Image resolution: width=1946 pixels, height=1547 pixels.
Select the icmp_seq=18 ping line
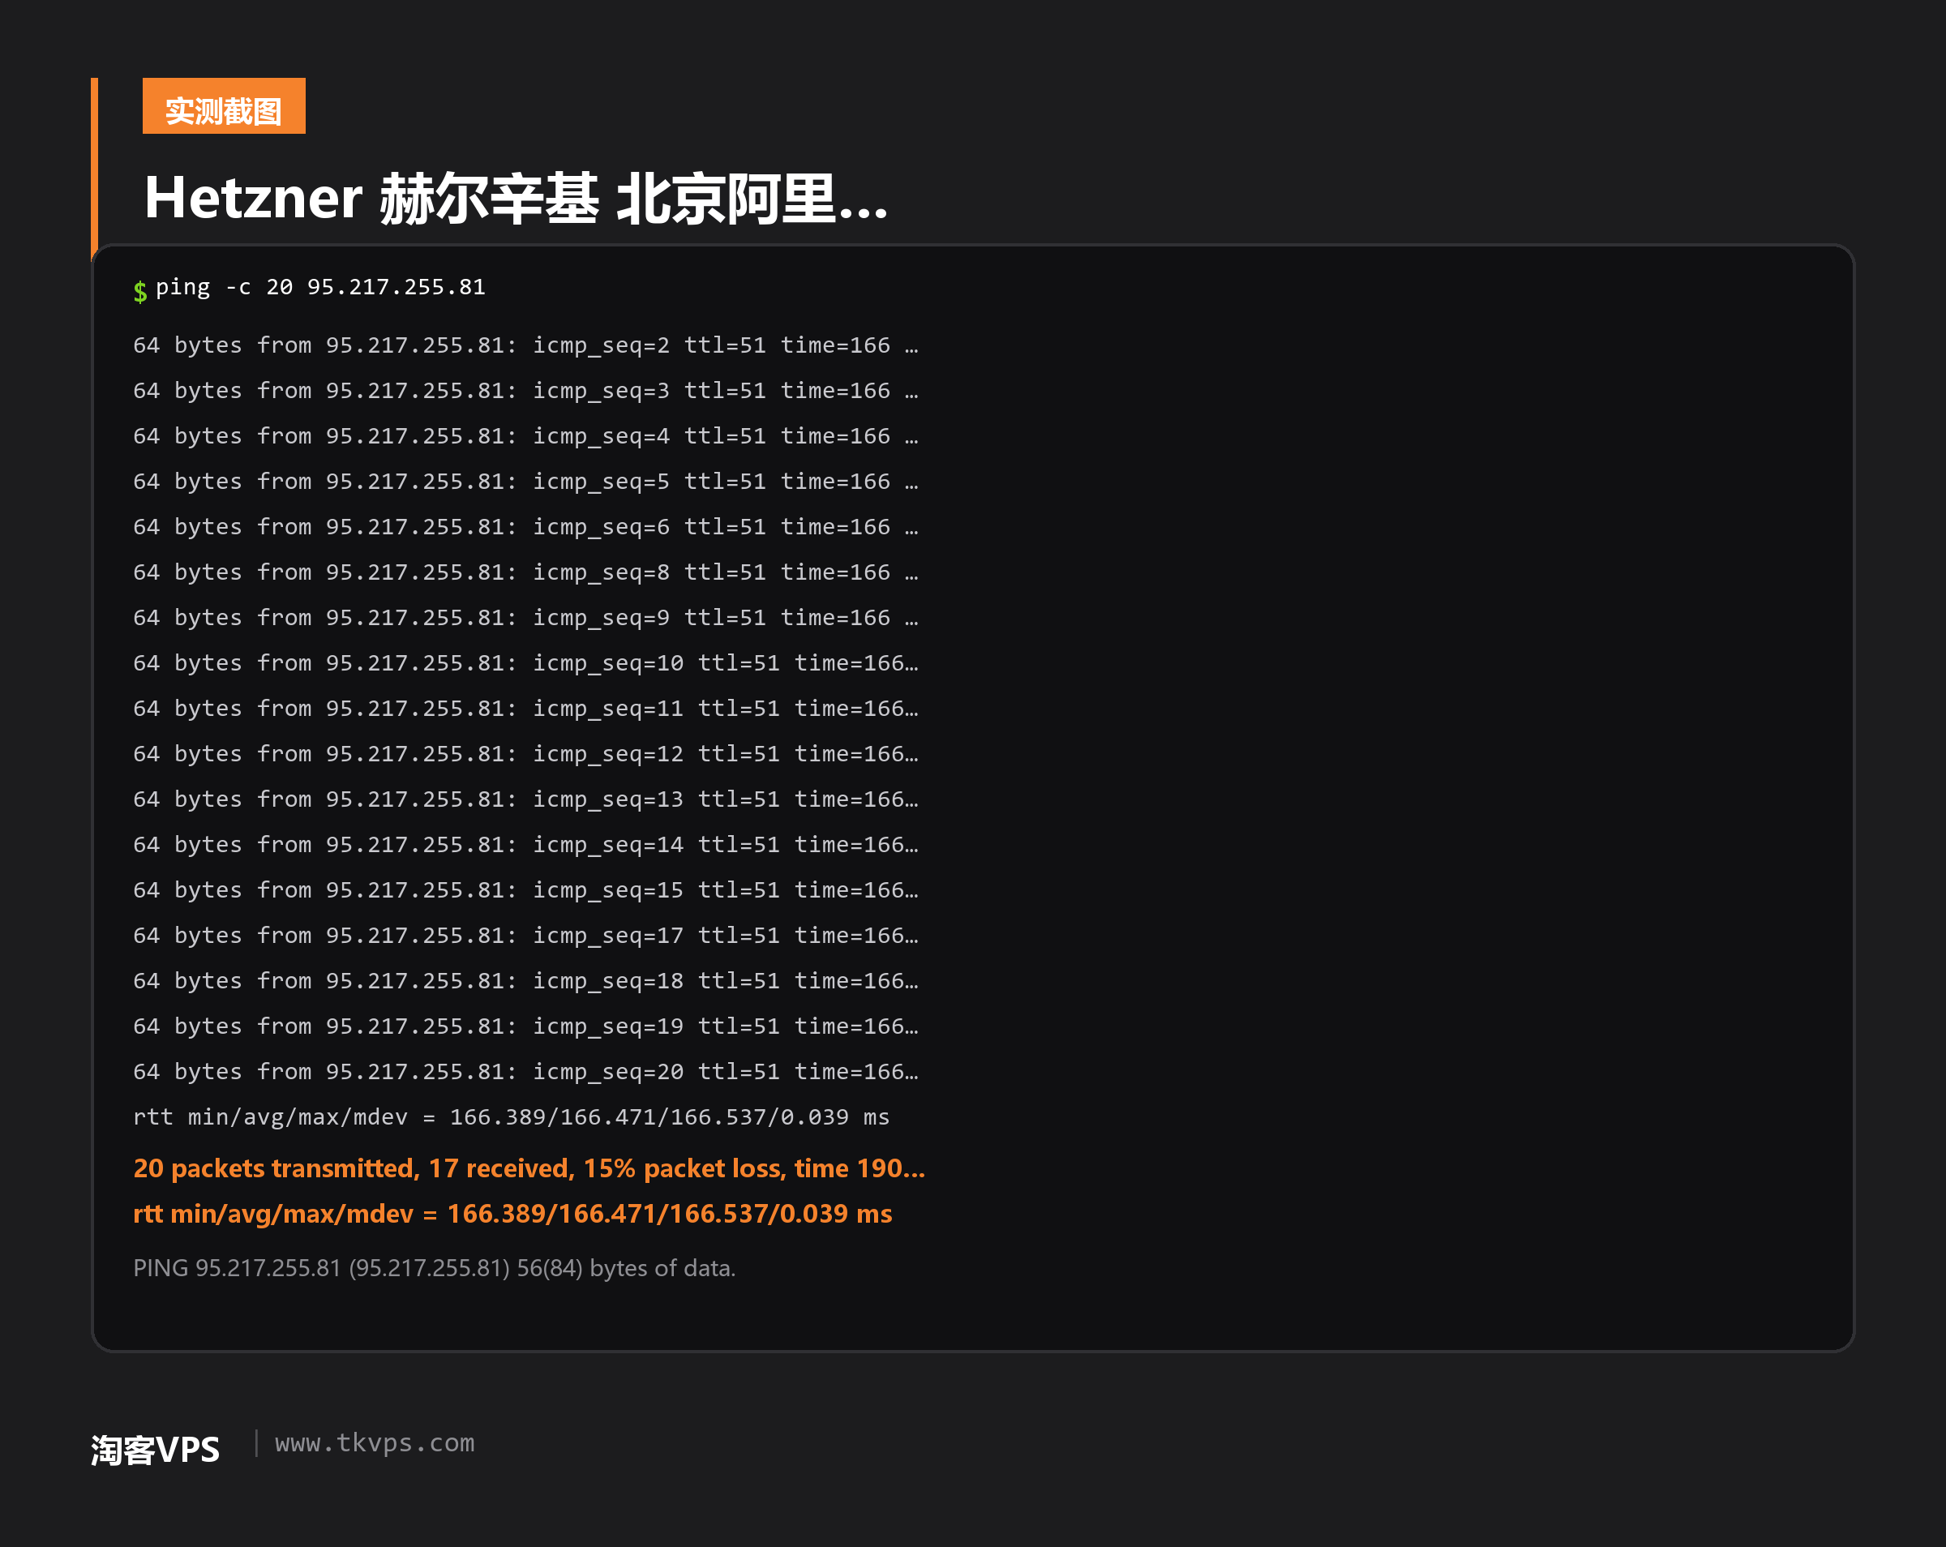(x=525, y=981)
